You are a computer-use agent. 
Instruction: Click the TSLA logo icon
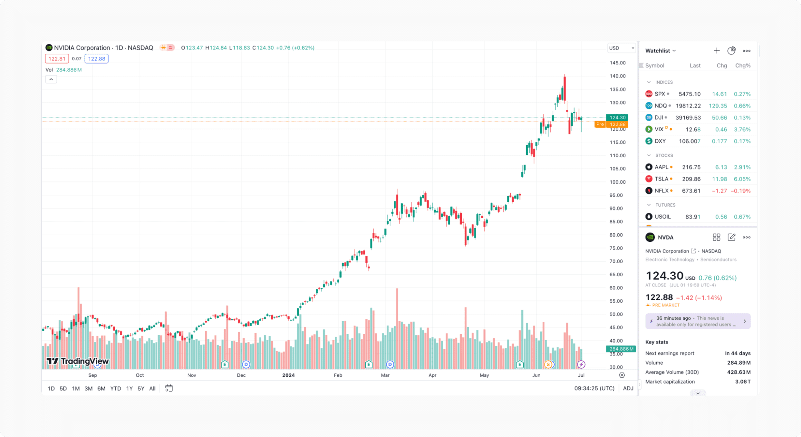coord(649,179)
